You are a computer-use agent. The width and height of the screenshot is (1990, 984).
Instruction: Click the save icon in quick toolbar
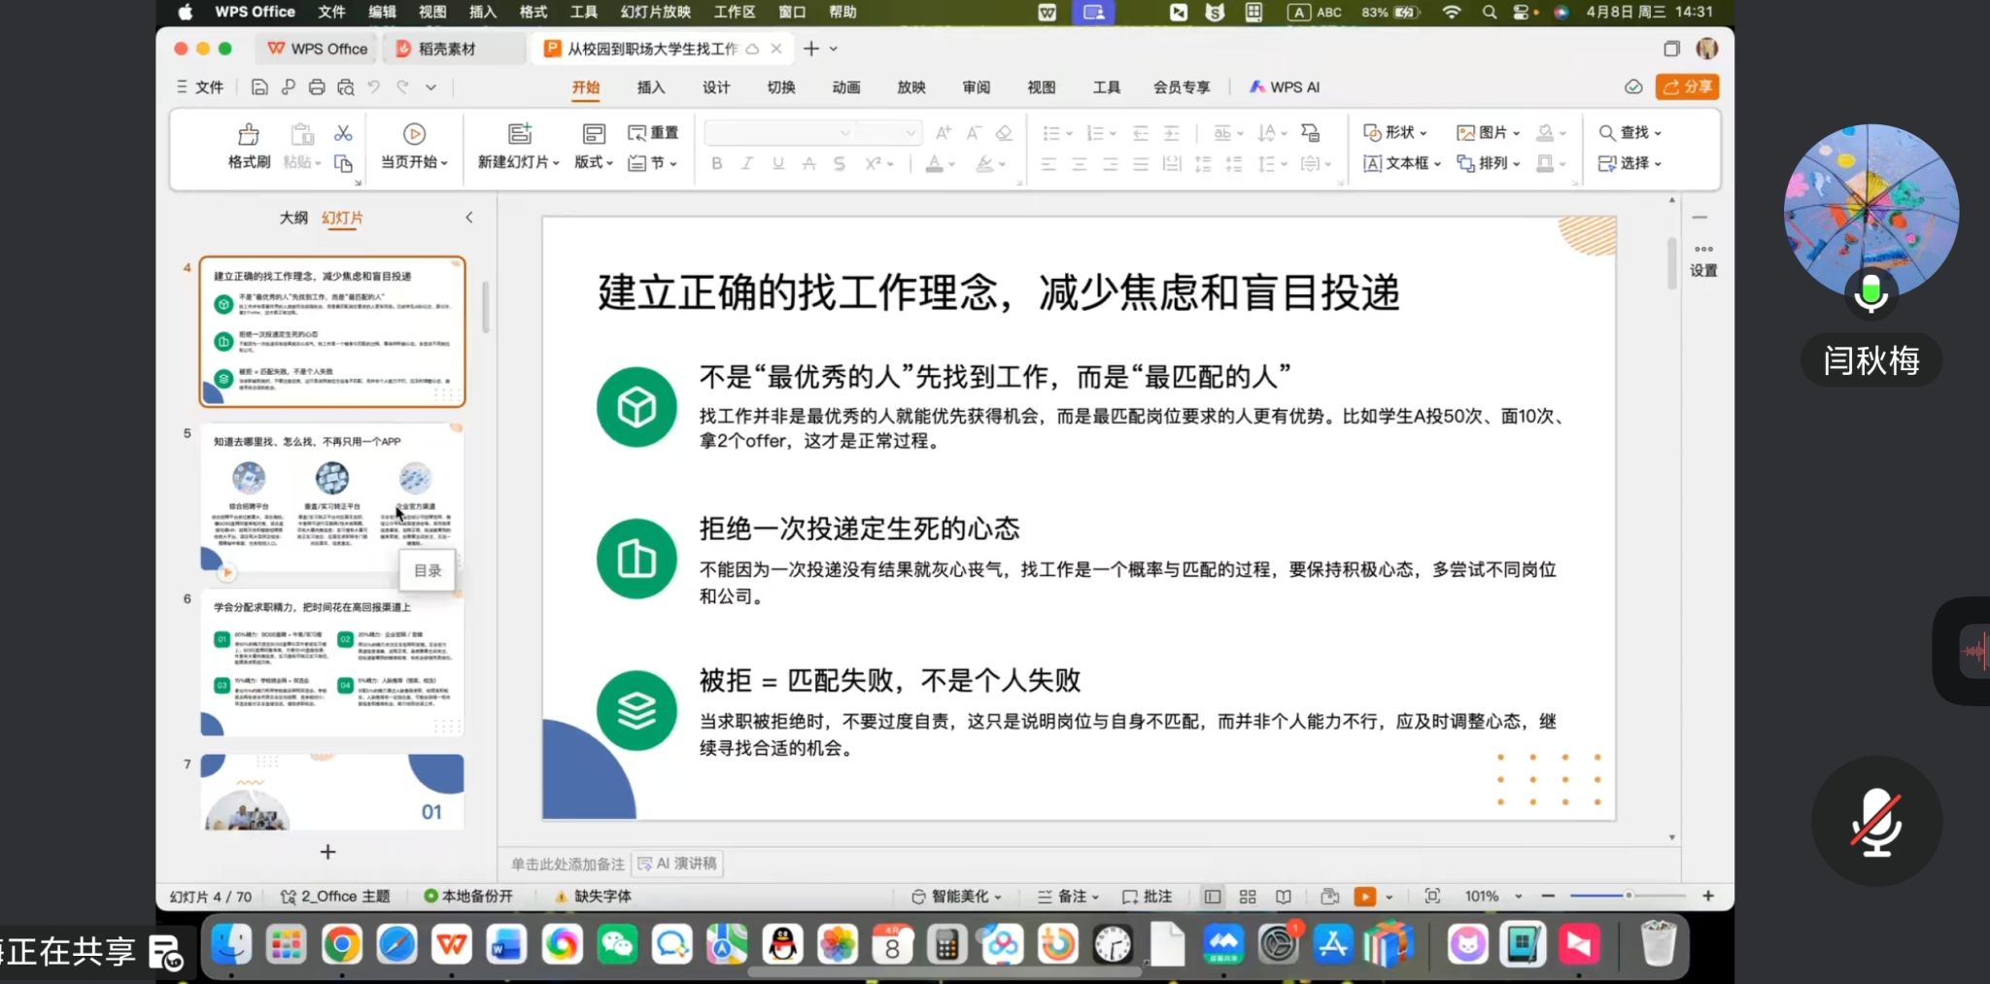point(259,87)
